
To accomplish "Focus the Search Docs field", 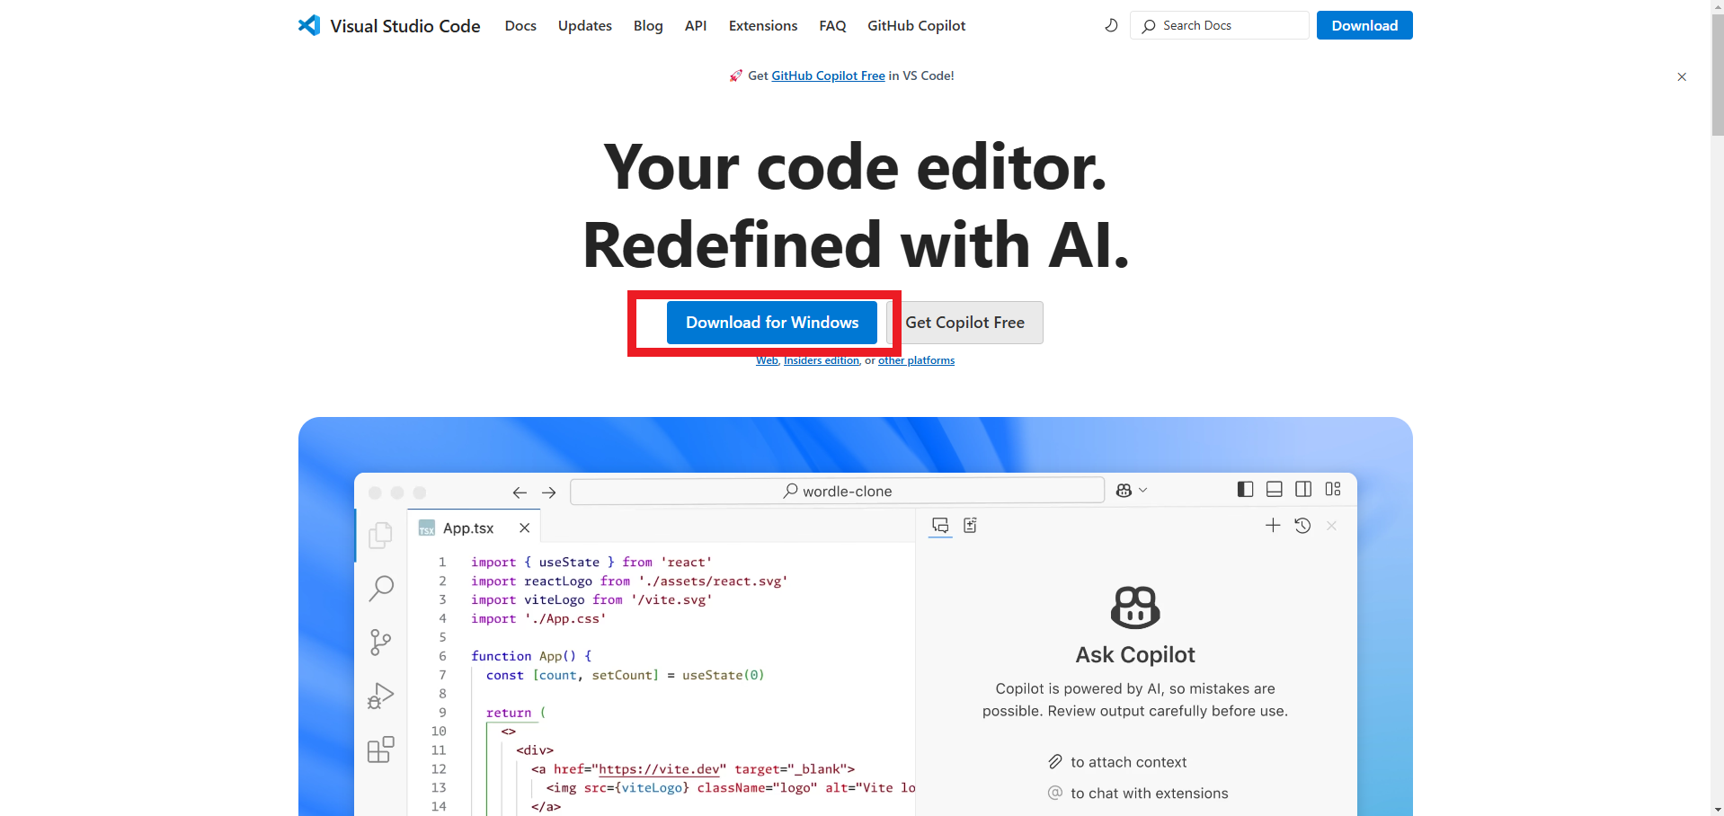I will pos(1220,25).
